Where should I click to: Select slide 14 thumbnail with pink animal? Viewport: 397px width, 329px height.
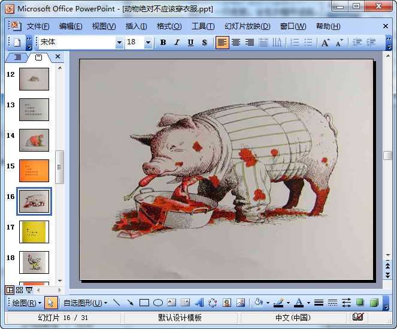pos(34,140)
